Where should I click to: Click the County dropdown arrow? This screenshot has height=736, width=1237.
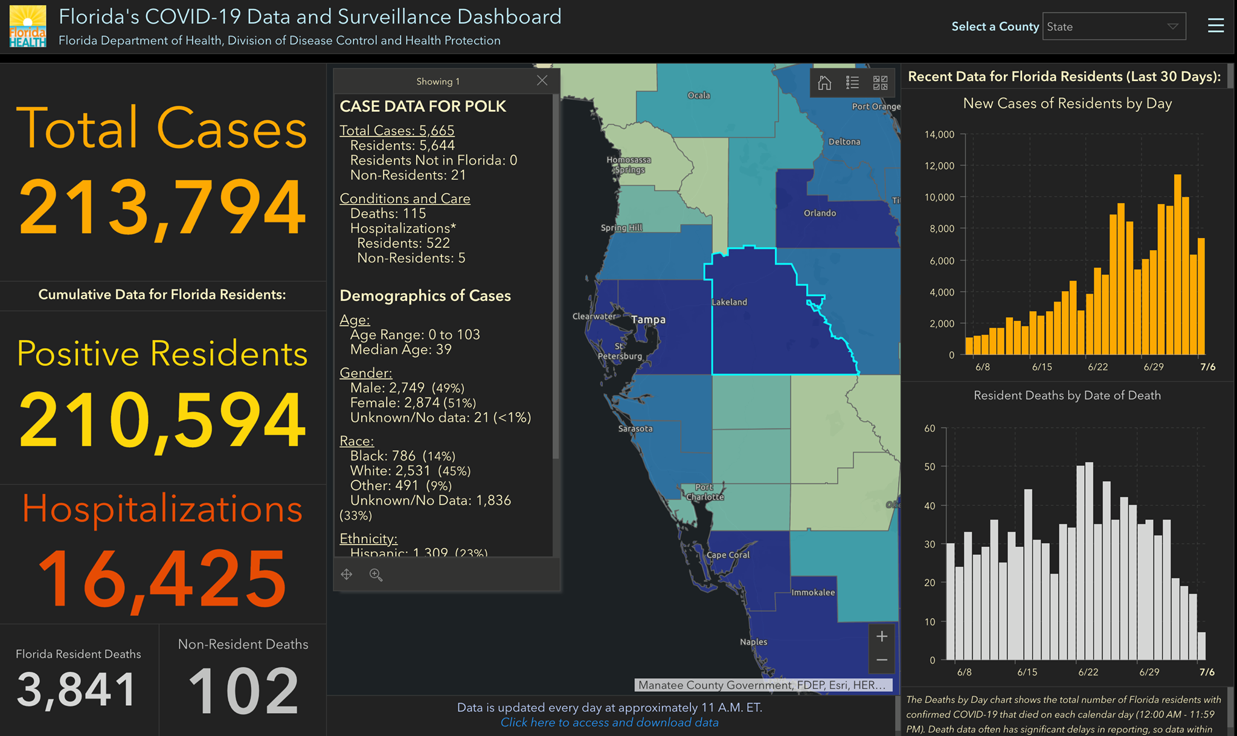click(x=1172, y=27)
